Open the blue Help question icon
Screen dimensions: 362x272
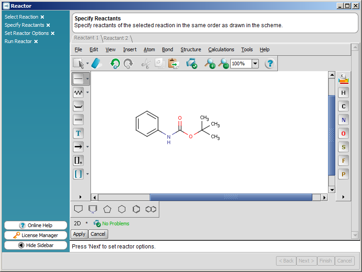click(x=270, y=63)
